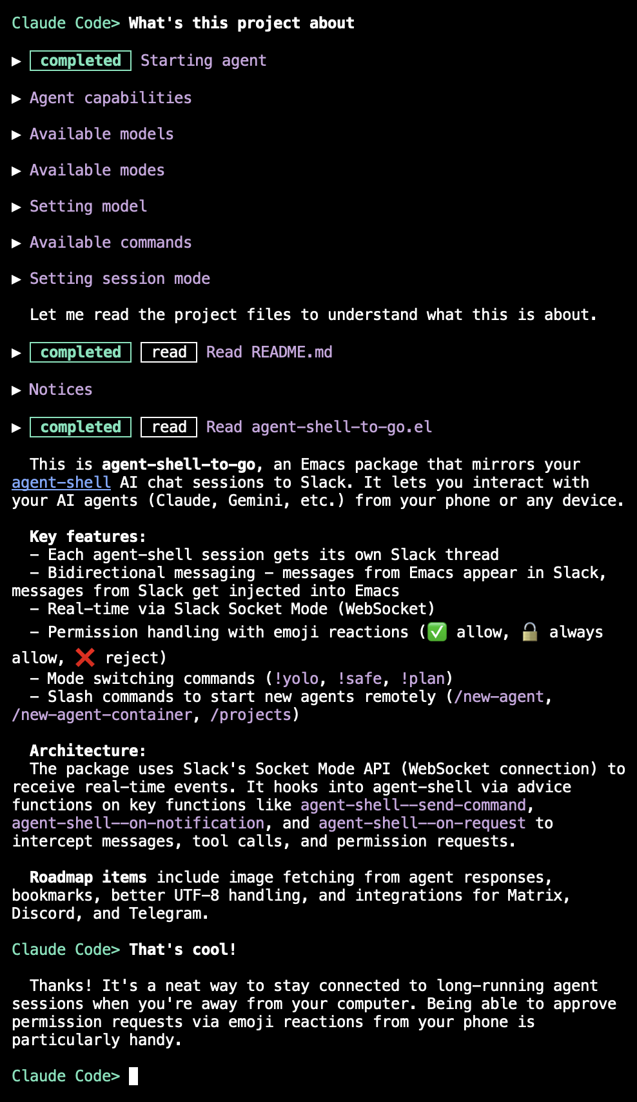Viewport: 637px width, 1102px height.
Task: Click the read badge for README.md
Action: coord(169,352)
